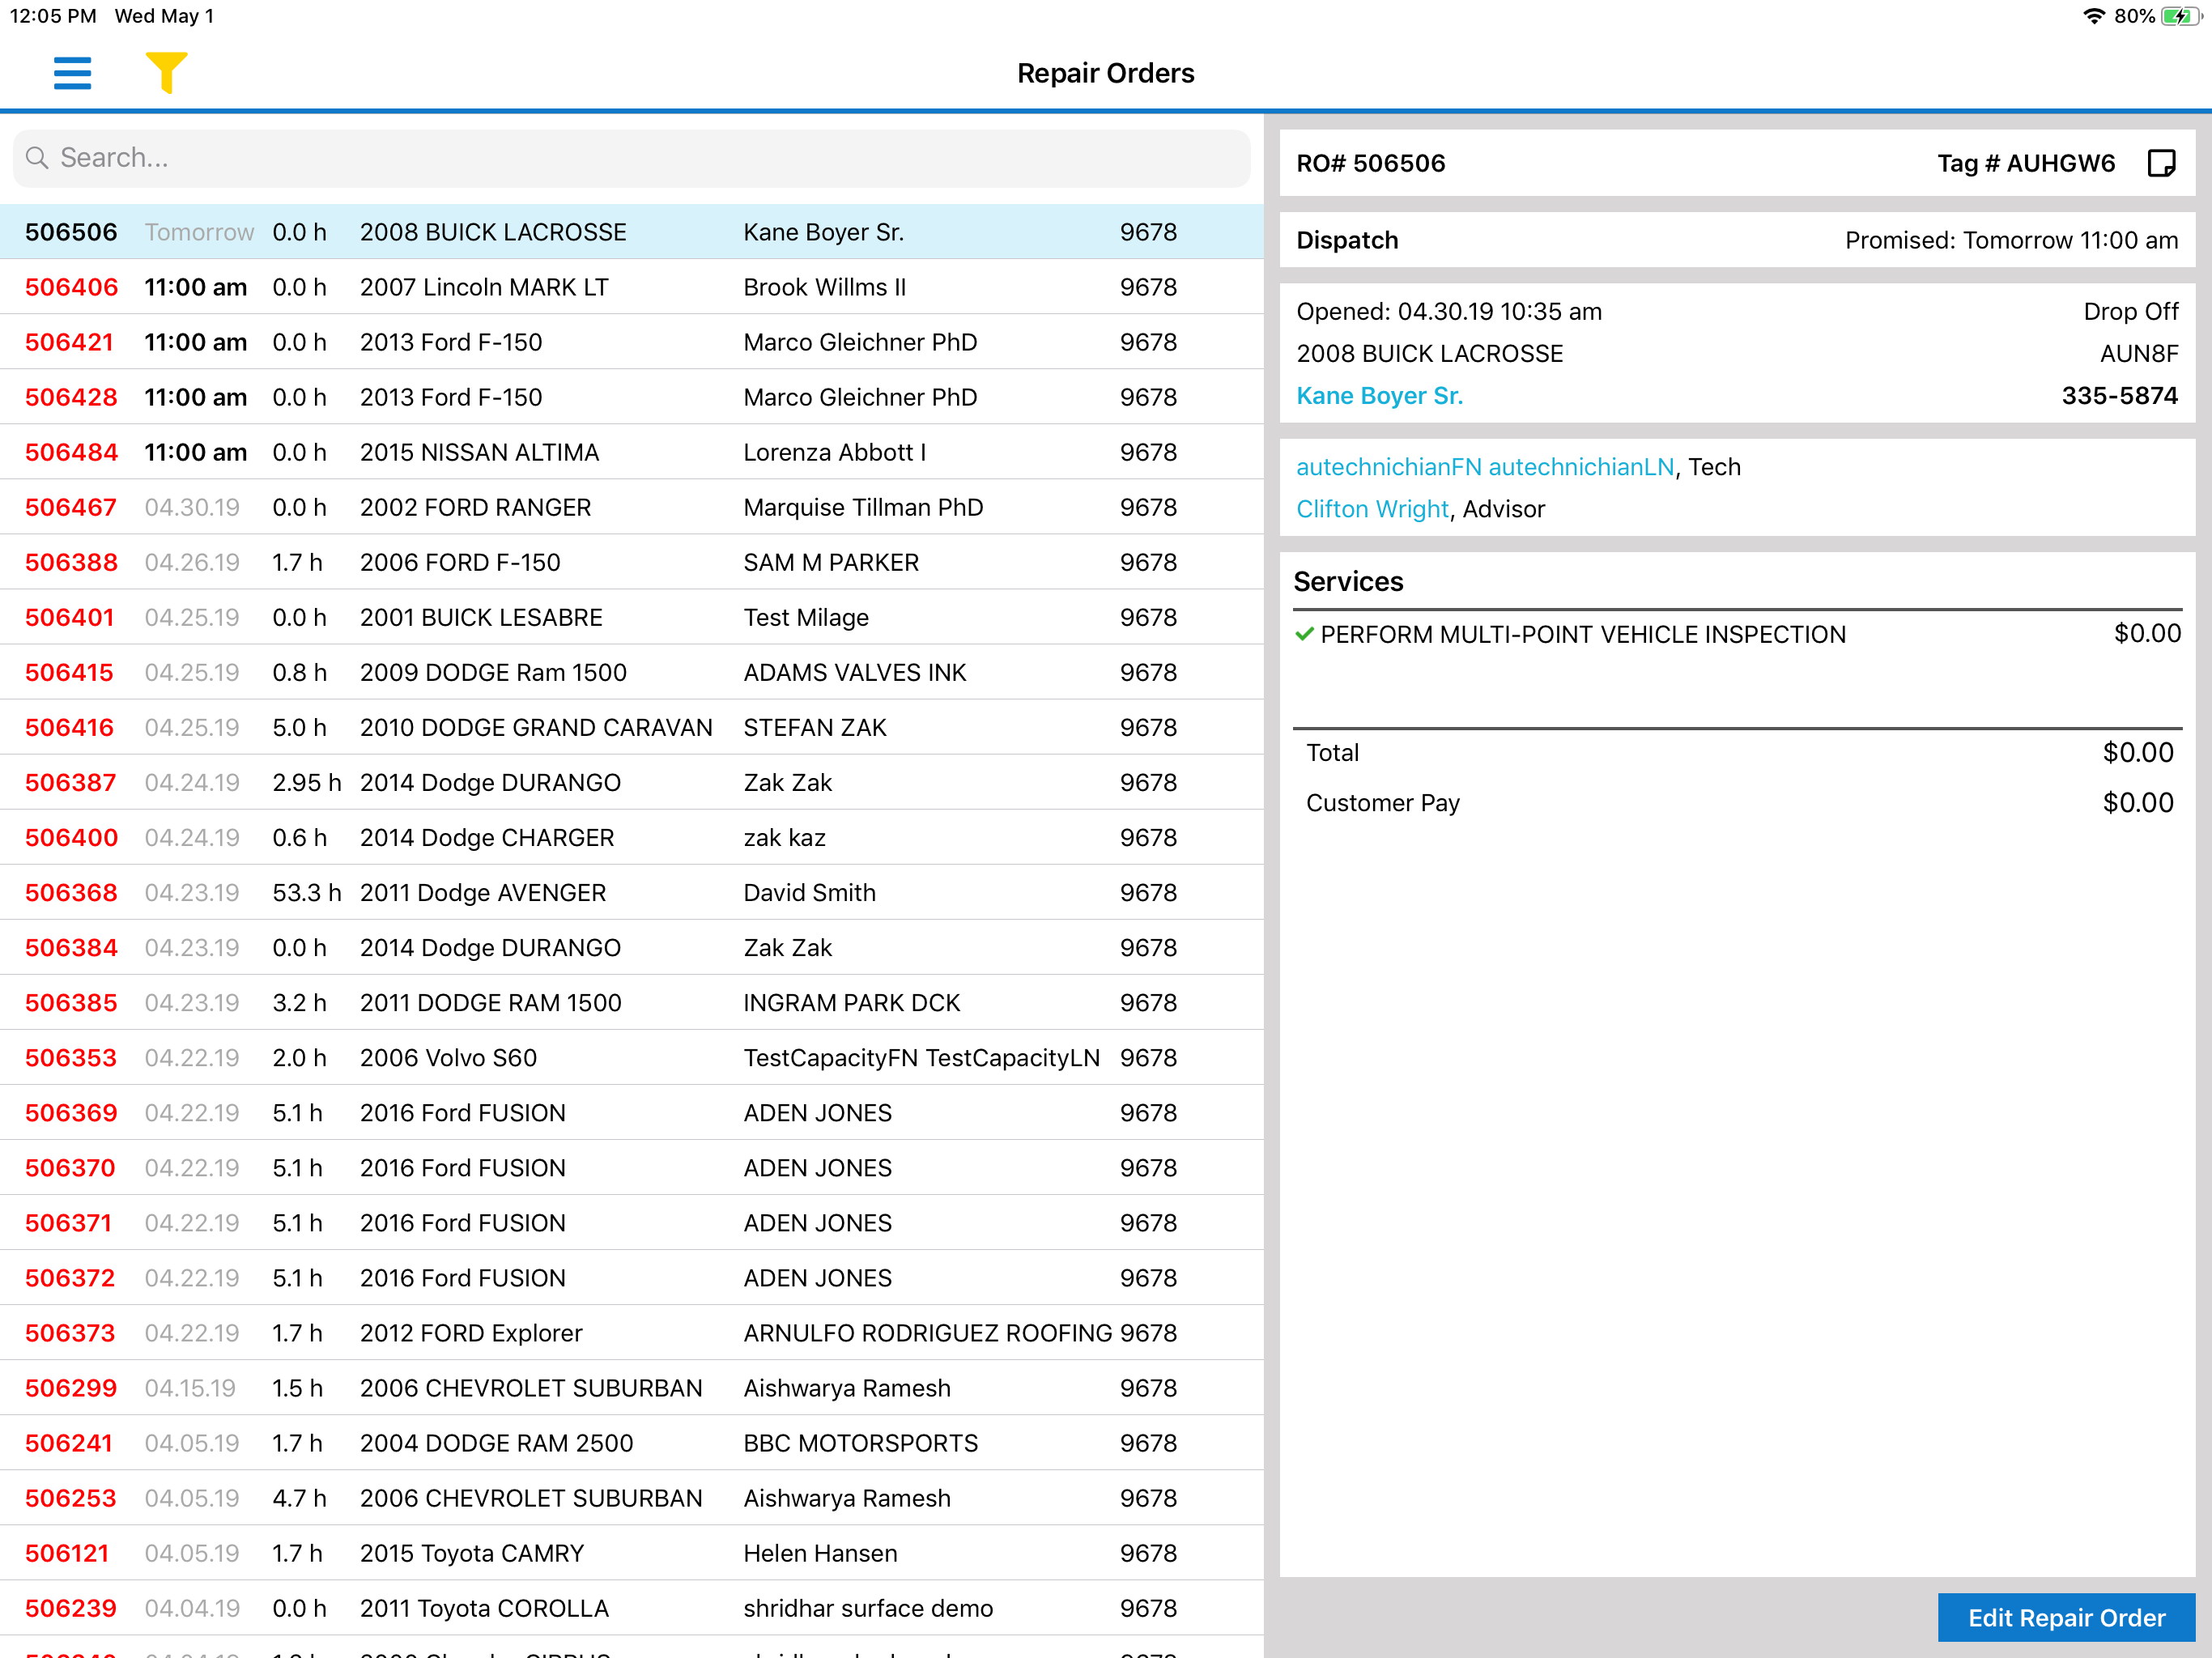Open the note icon beside Tag # AUHGW6
Viewport: 2212px width, 1658px height.
2161,163
